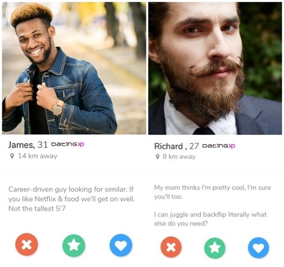Click the 14 km away distance label
Image resolution: width=284 pixels, height=267 pixels.
pos(38,156)
